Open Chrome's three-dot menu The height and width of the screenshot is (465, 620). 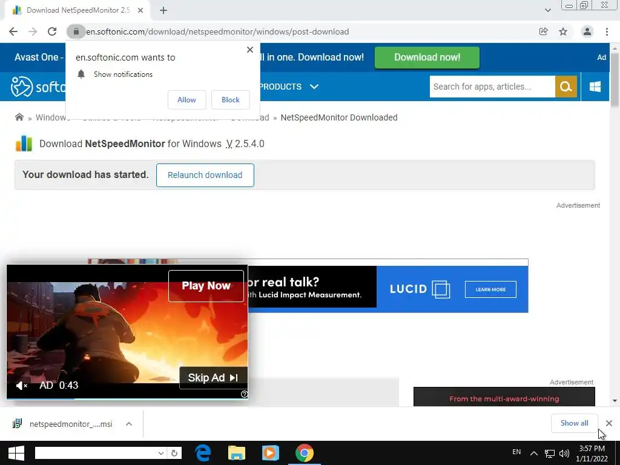(607, 31)
